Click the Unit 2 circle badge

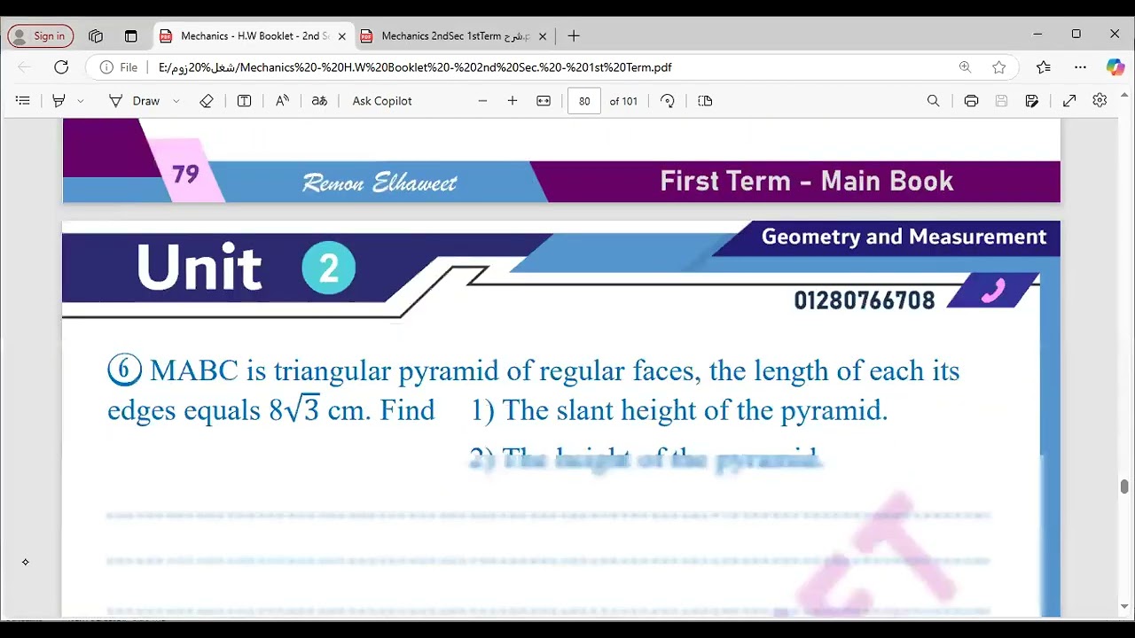point(328,268)
